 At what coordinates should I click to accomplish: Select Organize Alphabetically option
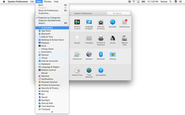[x=52, y=20]
